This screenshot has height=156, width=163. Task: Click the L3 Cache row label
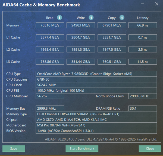point(13,62)
